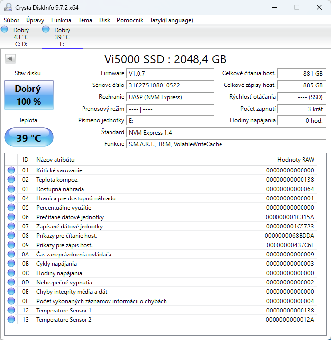
Task: Click the total host reads value 881 GB
Action: [302, 74]
